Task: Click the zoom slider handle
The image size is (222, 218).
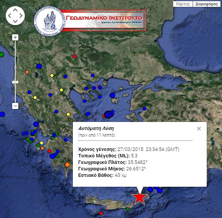Action: pyautogui.click(x=15, y=82)
